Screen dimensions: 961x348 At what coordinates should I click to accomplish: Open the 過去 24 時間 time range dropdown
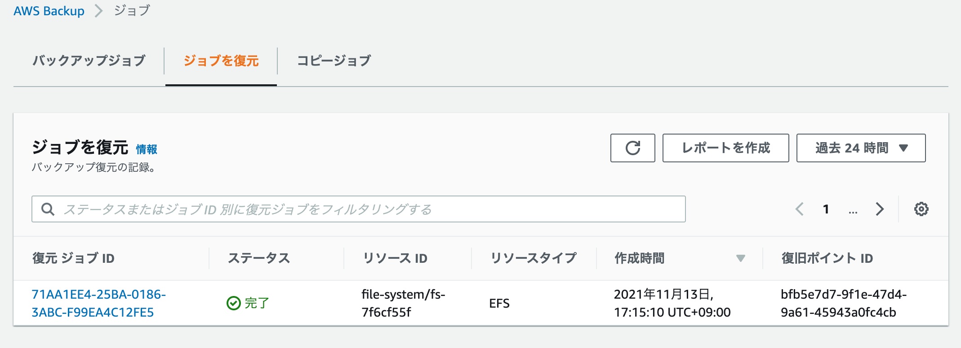(860, 148)
